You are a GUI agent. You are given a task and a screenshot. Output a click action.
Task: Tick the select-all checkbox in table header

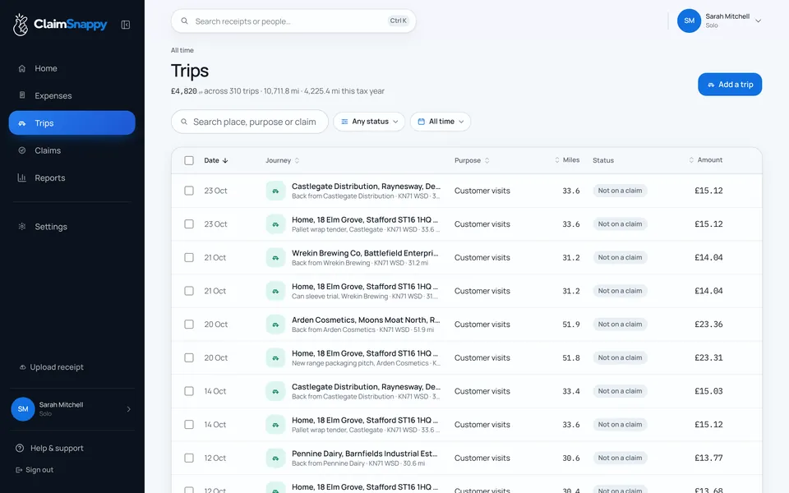(189, 160)
